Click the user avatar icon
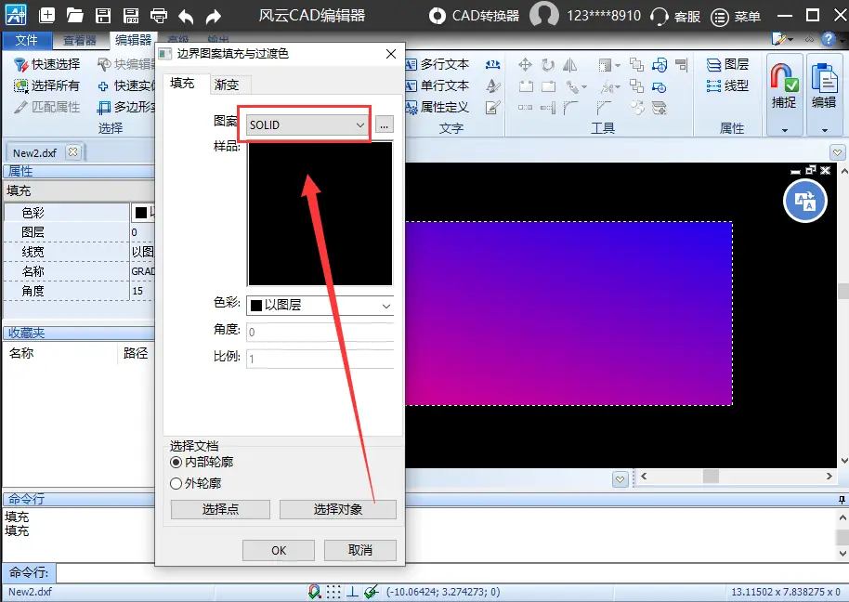The height and width of the screenshot is (602, 849). pyautogui.click(x=543, y=15)
